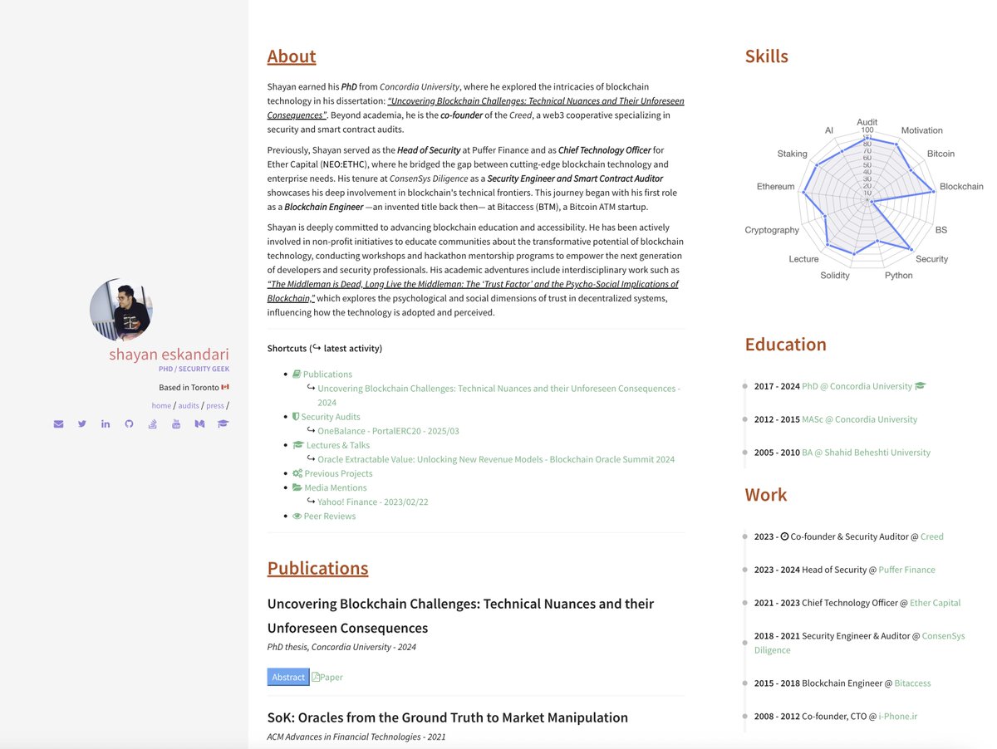Visit the Ether Capital company link
Viewport: 997px width, 749px height.
click(936, 603)
